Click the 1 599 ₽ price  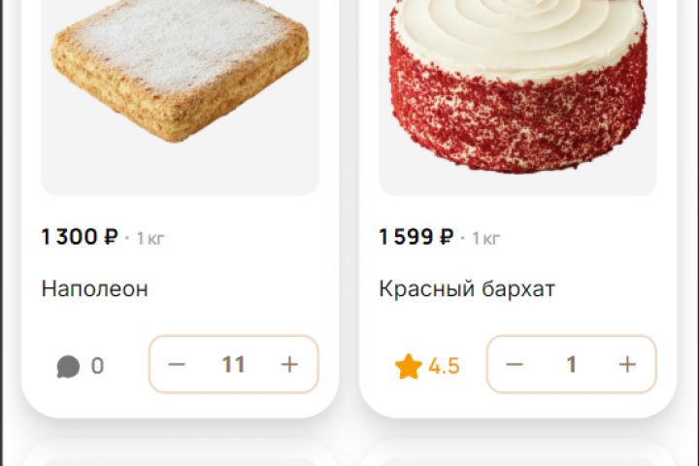[x=416, y=237]
